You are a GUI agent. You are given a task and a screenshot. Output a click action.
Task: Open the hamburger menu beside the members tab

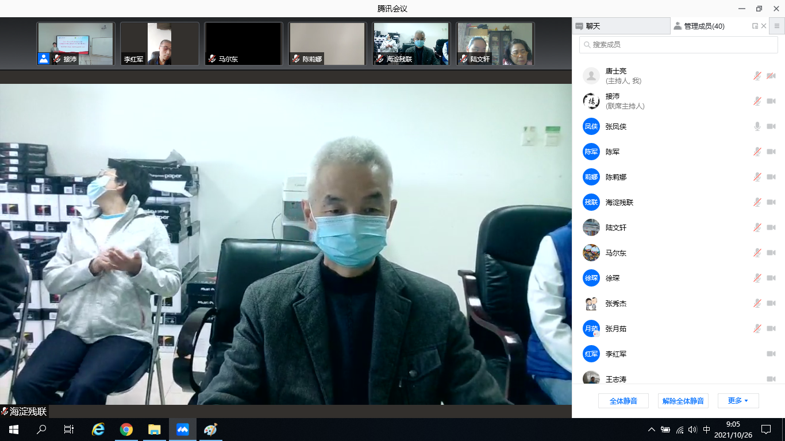(777, 26)
